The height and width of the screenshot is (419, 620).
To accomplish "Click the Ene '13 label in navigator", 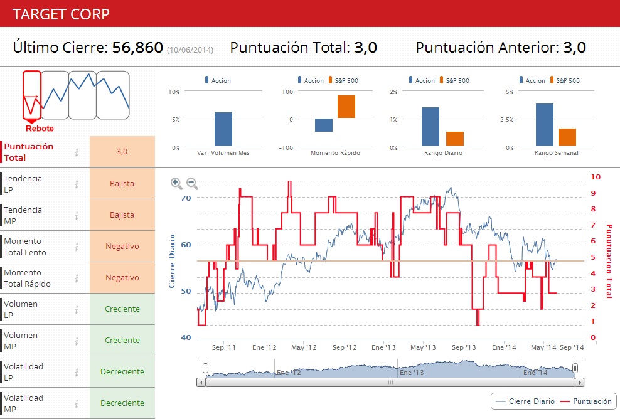I will pos(412,373).
